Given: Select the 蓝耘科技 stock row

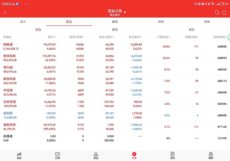Looking at the screenshot, I should [115, 127].
